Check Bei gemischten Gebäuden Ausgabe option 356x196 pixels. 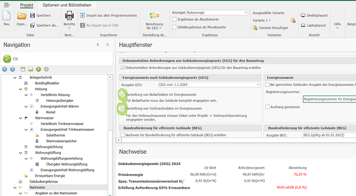pyautogui.click(x=267, y=84)
